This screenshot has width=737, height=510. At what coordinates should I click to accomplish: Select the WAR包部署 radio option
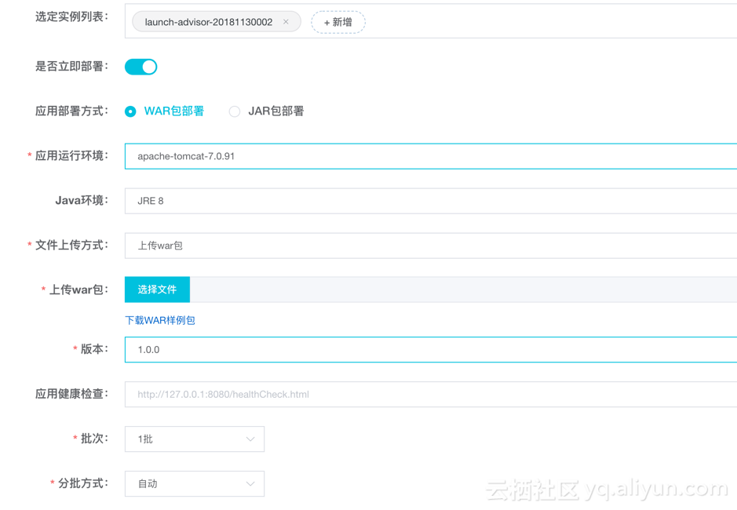pyautogui.click(x=130, y=111)
